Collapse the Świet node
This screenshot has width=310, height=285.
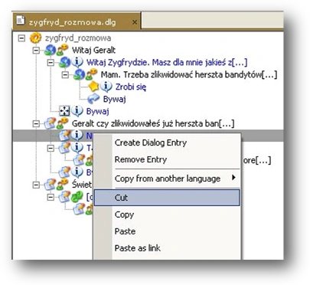37,185
